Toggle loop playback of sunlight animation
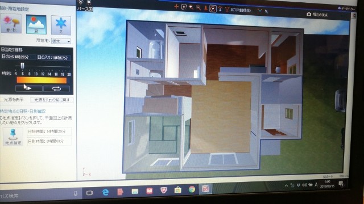 [56, 88]
